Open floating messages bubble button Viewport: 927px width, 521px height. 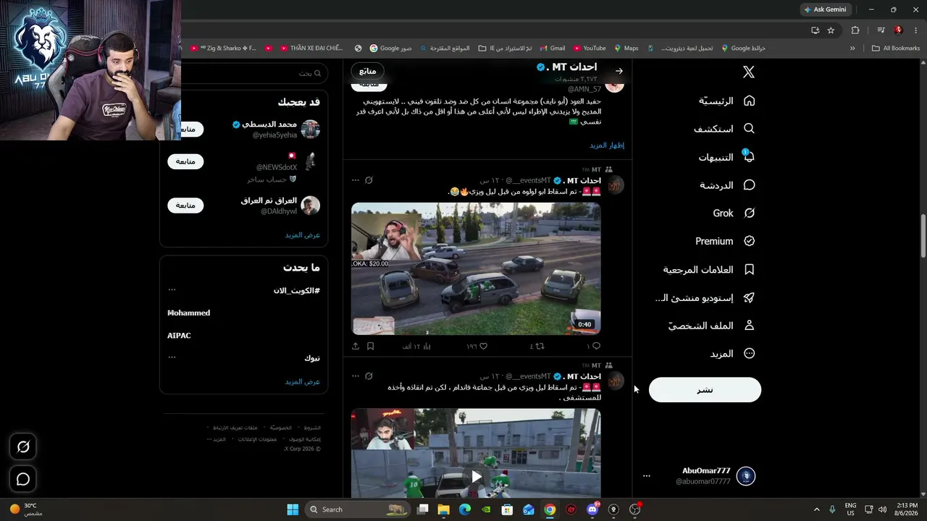coord(23,479)
